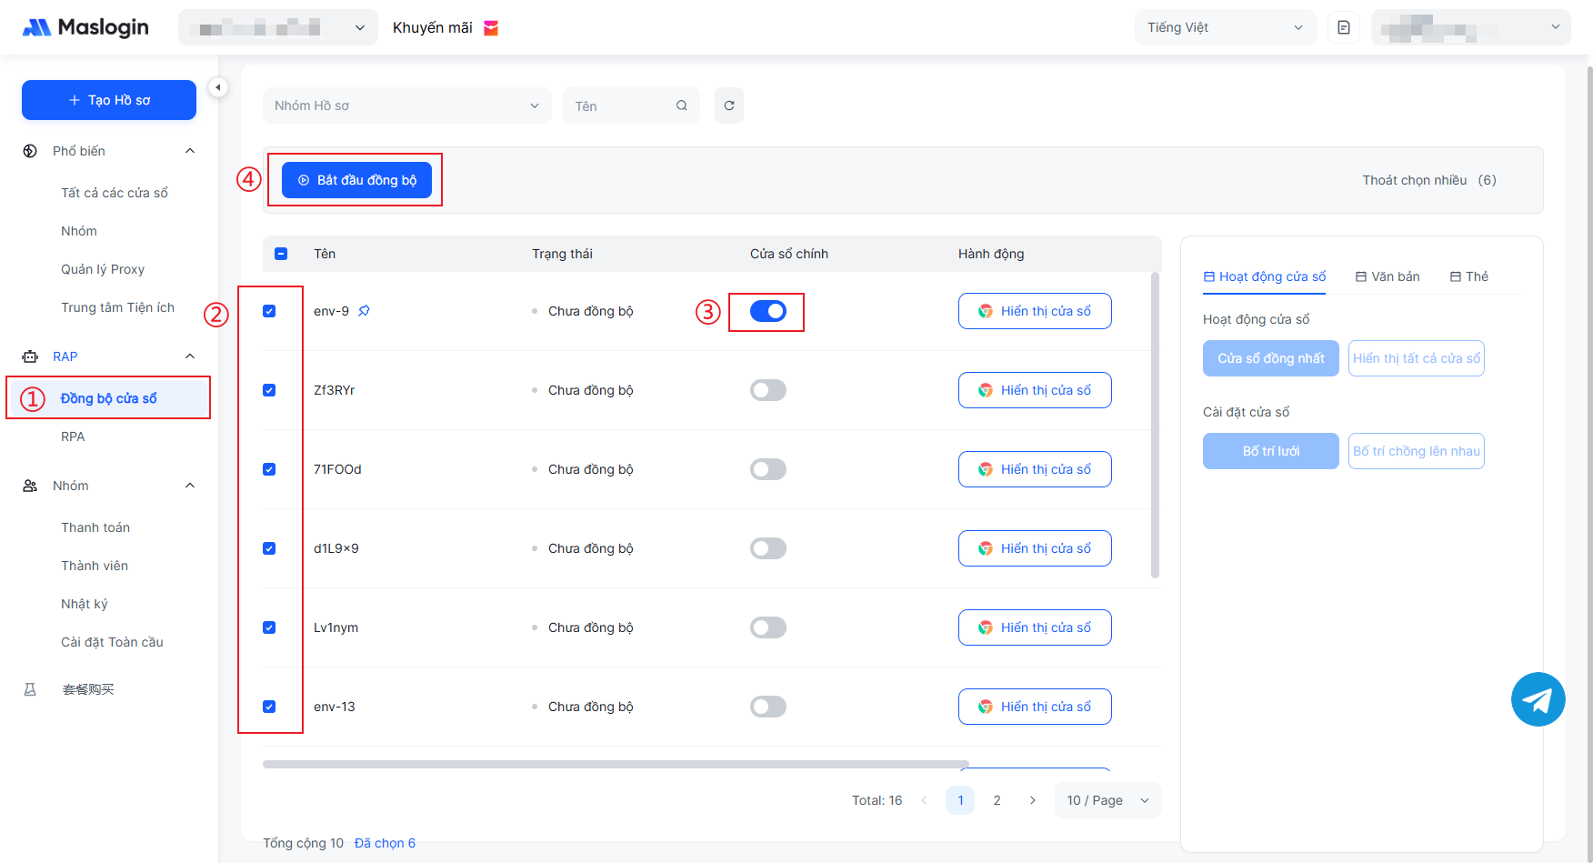Click the pin icon next to env-9
The width and height of the screenshot is (1593, 863).
(x=364, y=311)
